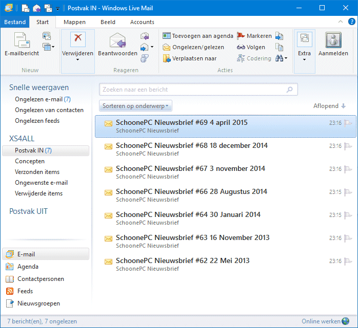This screenshot has width=358, height=328.
Task: Click the magnifier search icon
Action: [x=289, y=89]
